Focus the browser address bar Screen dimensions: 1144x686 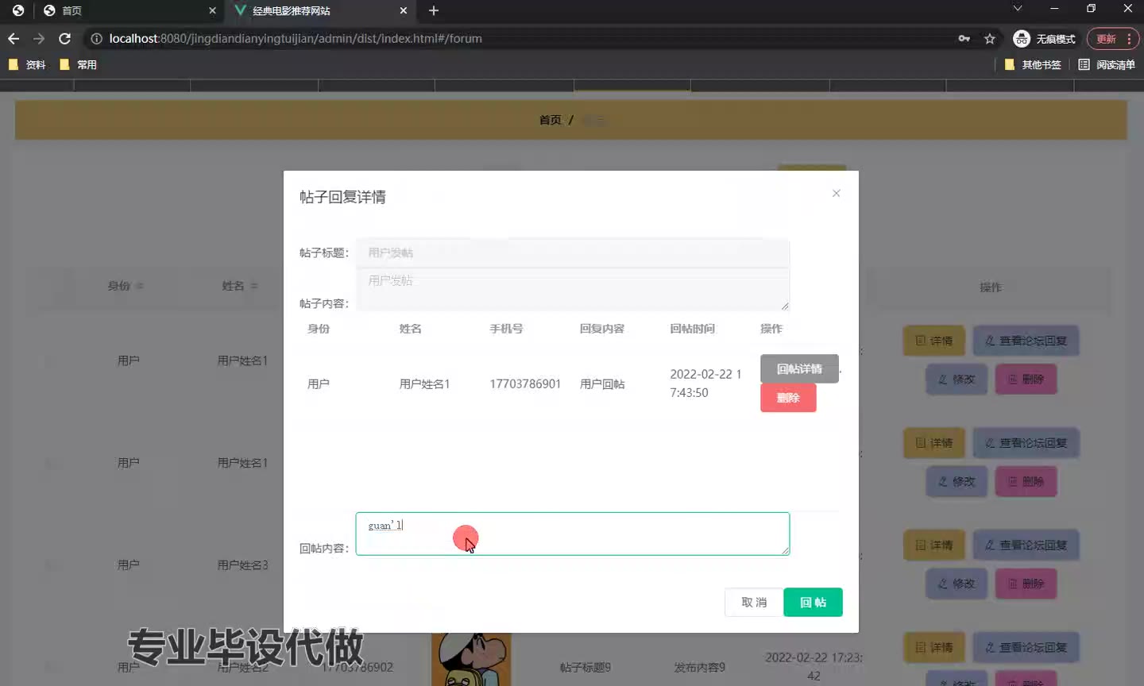pyautogui.click(x=524, y=38)
